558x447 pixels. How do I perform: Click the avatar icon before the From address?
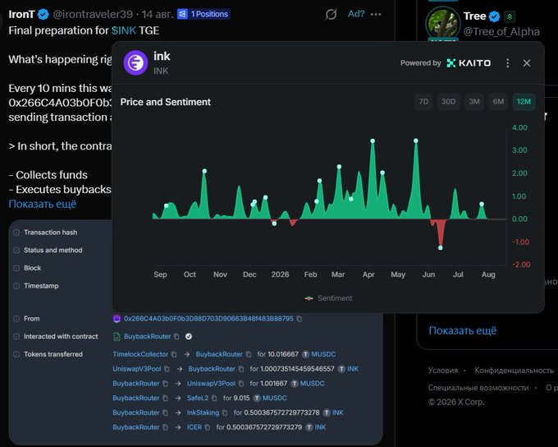[117, 319]
